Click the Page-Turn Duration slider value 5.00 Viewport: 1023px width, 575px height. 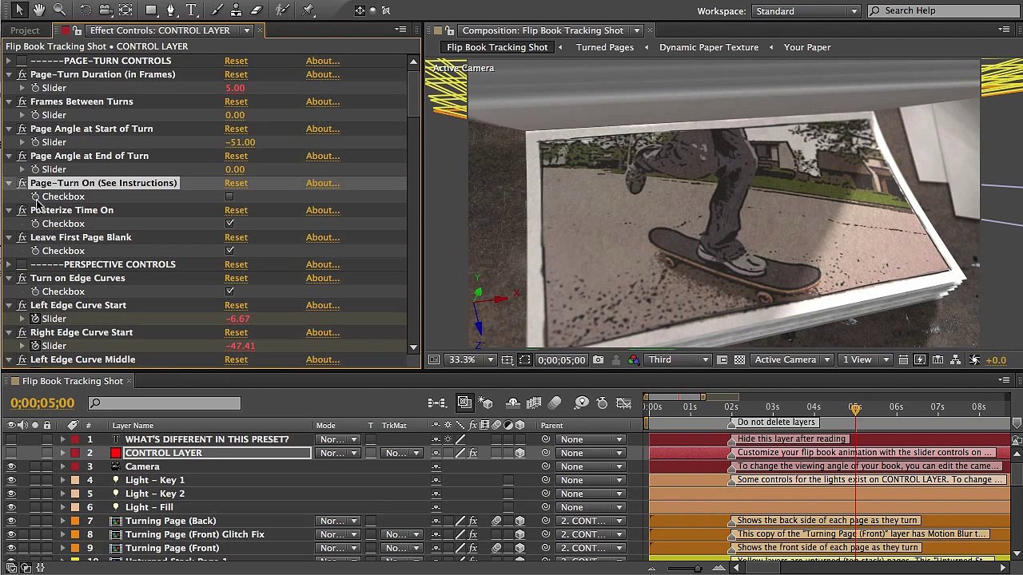coord(235,88)
